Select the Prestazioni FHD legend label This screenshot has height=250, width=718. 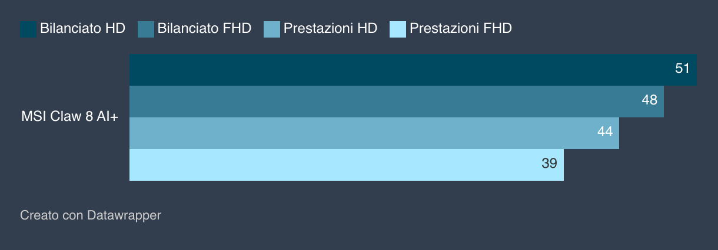461,29
